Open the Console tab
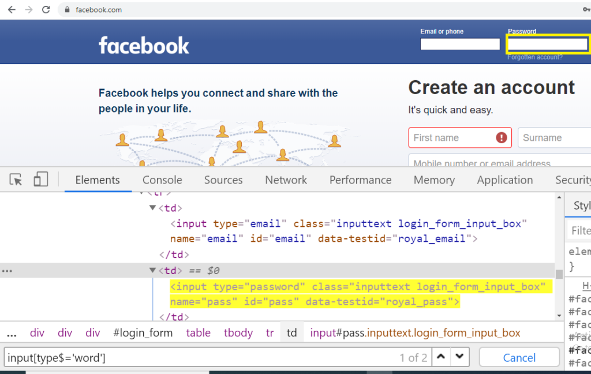 [x=162, y=180]
